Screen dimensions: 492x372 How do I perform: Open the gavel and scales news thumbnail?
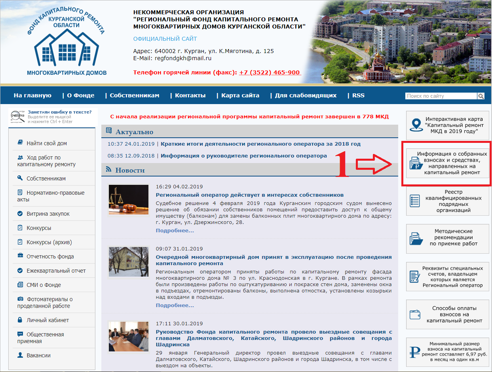tap(129, 199)
